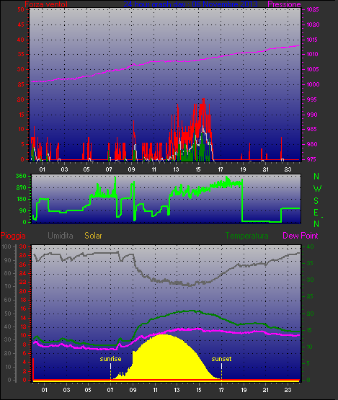This screenshot has height=400, width=338.
Task: Click the Dew Point legend label
Action: 301,236
